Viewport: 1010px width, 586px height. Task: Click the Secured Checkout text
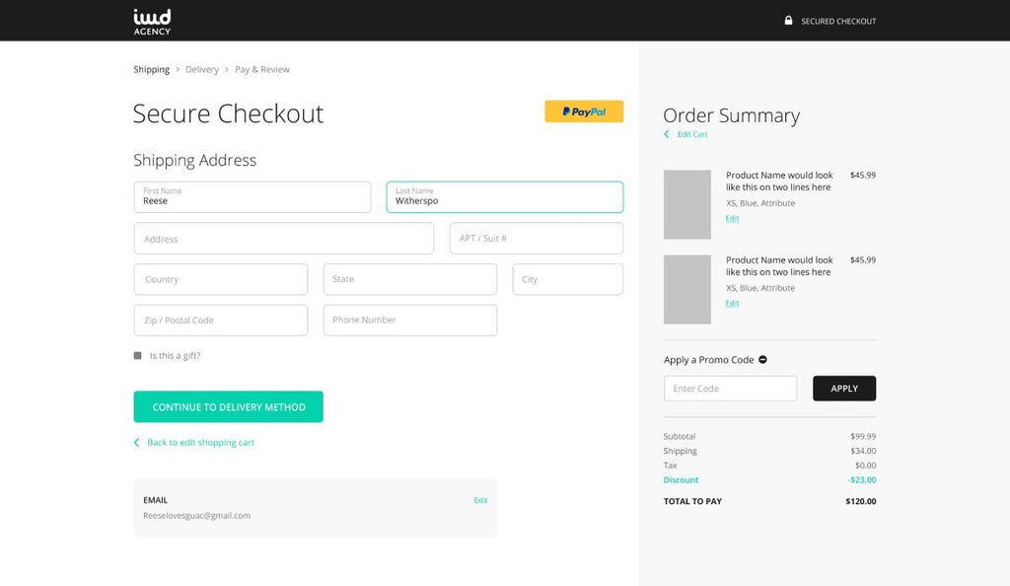tap(838, 22)
